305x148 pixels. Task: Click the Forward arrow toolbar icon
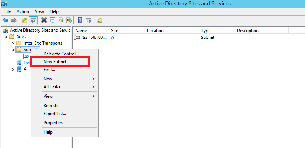click(x=13, y=20)
